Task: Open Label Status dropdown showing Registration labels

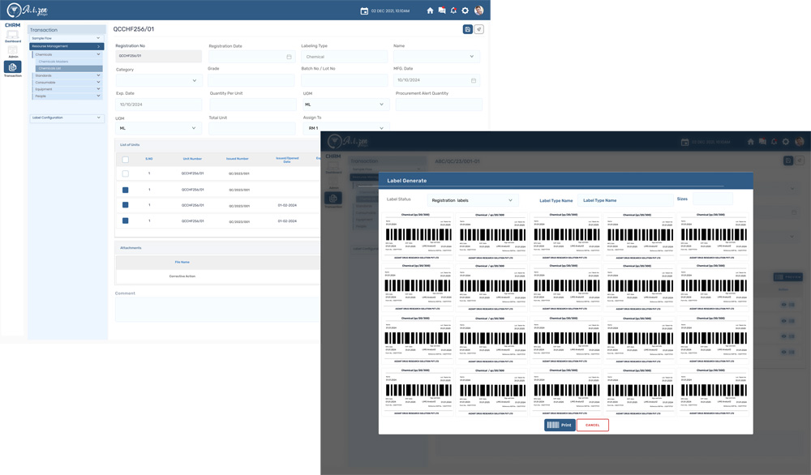Action: coord(472,200)
